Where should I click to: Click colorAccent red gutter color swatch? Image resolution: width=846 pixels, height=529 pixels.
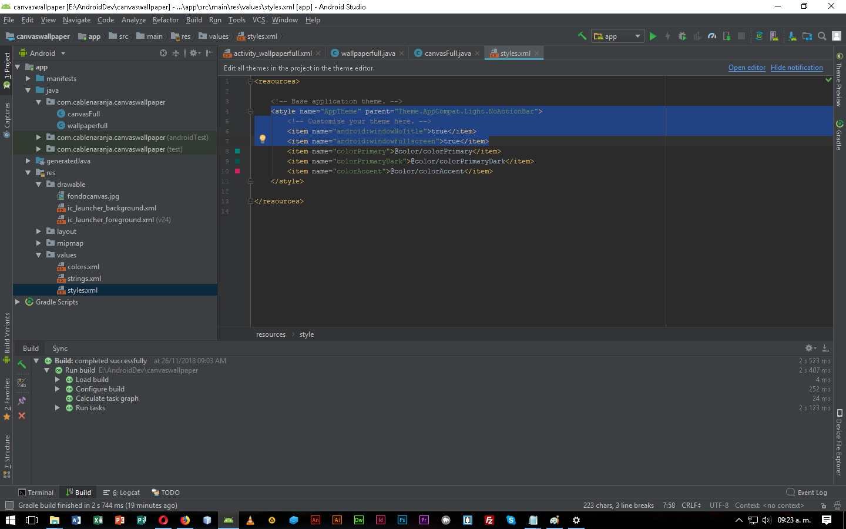pos(237,171)
